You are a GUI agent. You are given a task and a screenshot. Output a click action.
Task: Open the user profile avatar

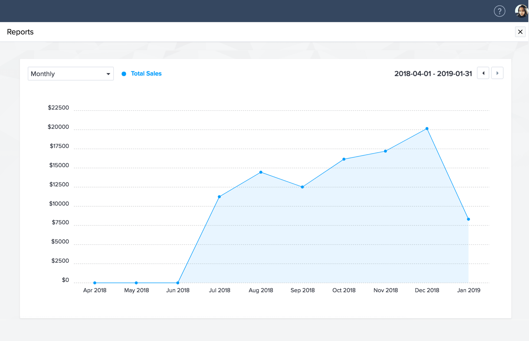pyautogui.click(x=521, y=11)
